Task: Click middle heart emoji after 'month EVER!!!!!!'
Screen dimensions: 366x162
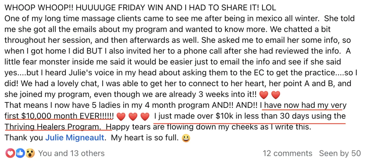Action: (133, 117)
